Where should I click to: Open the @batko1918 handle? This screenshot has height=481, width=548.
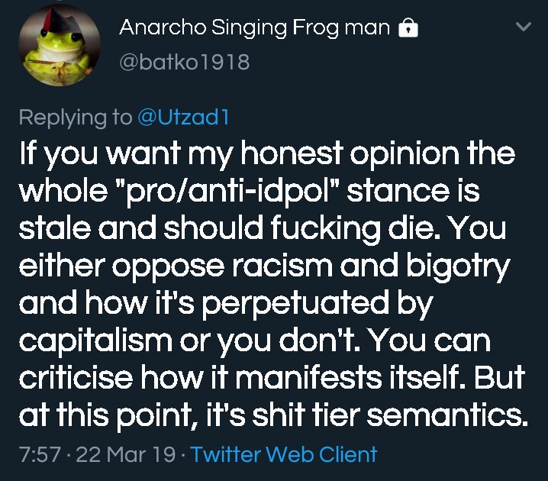(184, 61)
